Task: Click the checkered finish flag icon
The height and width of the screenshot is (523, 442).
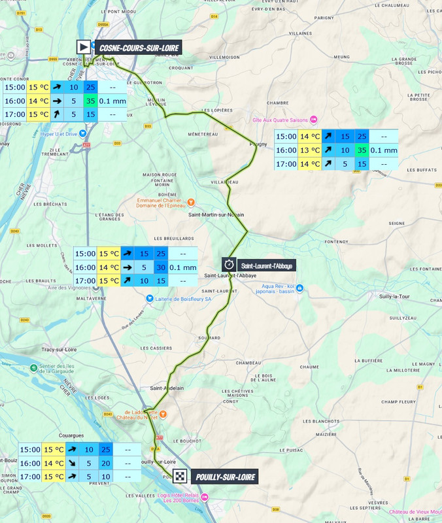Action: [x=180, y=476]
